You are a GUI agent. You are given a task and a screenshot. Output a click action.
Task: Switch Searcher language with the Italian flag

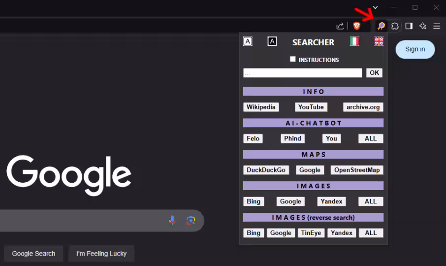tap(354, 41)
